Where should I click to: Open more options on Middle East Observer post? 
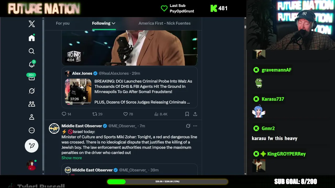195,126
